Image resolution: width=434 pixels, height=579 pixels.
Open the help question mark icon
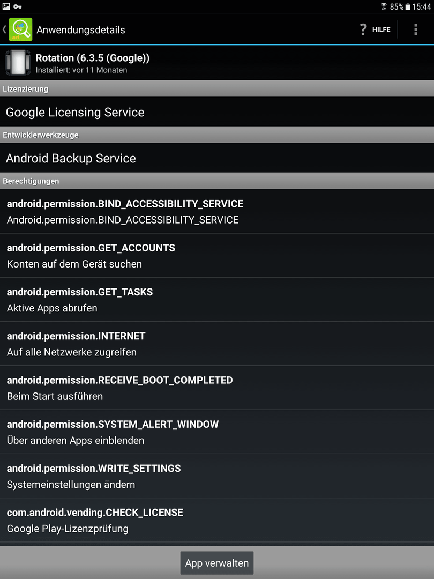pyautogui.click(x=363, y=29)
